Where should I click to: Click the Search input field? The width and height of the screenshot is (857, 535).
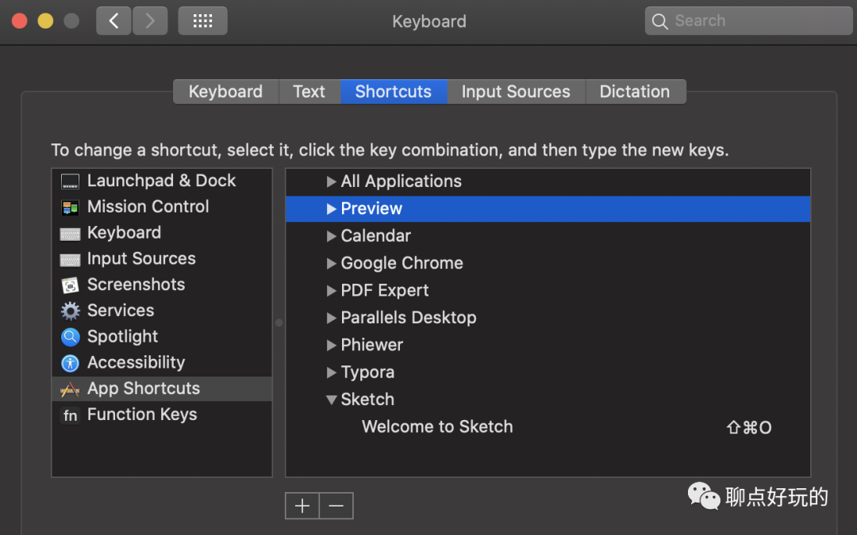(749, 21)
